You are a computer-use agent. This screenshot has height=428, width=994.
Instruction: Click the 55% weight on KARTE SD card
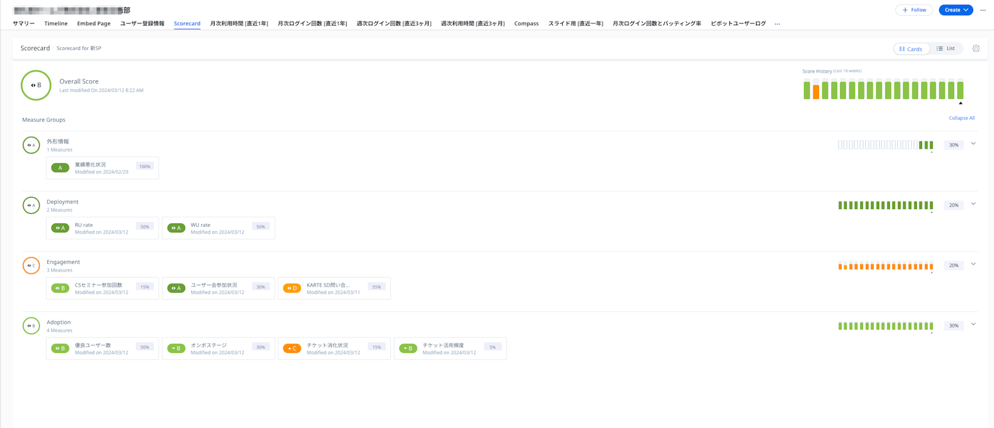[376, 287]
